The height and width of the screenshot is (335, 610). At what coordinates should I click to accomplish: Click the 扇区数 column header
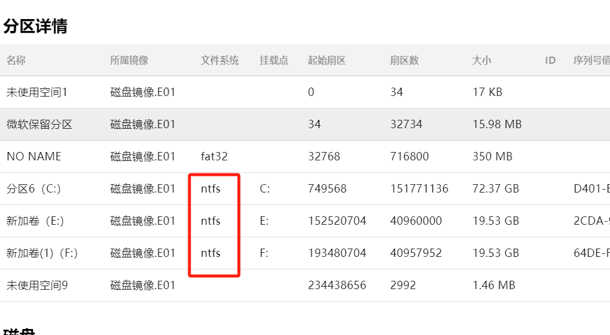click(x=404, y=60)
